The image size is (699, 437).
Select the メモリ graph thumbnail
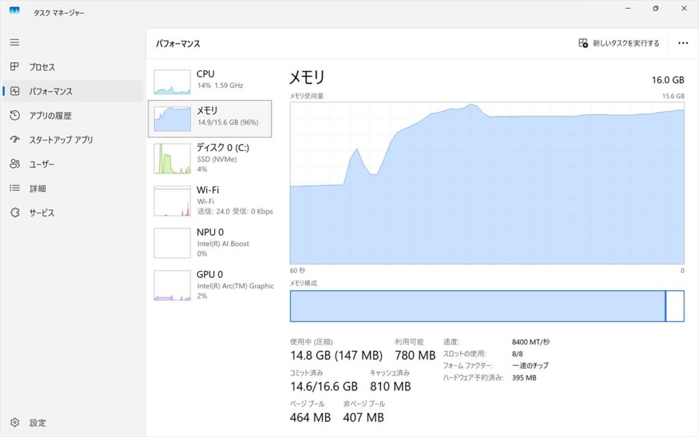pyautogui.click(x=172, y=119)
